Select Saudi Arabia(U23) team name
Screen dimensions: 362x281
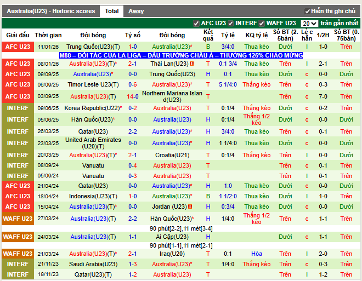pos(93,264)
